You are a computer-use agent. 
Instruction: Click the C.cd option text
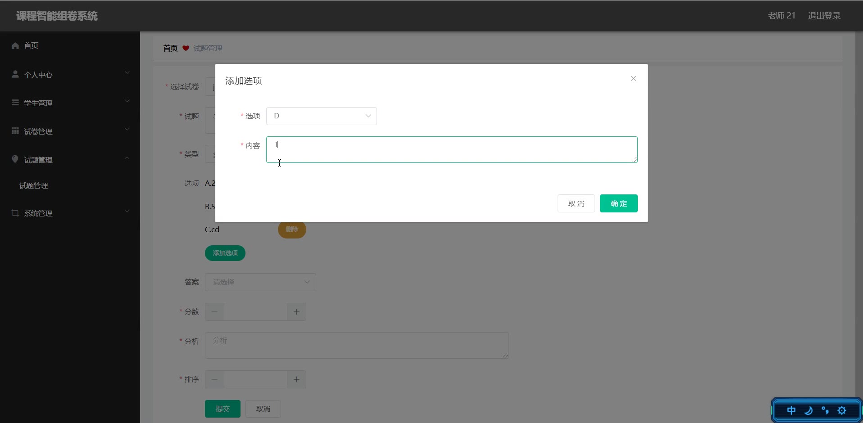click(x=212, y=229)
